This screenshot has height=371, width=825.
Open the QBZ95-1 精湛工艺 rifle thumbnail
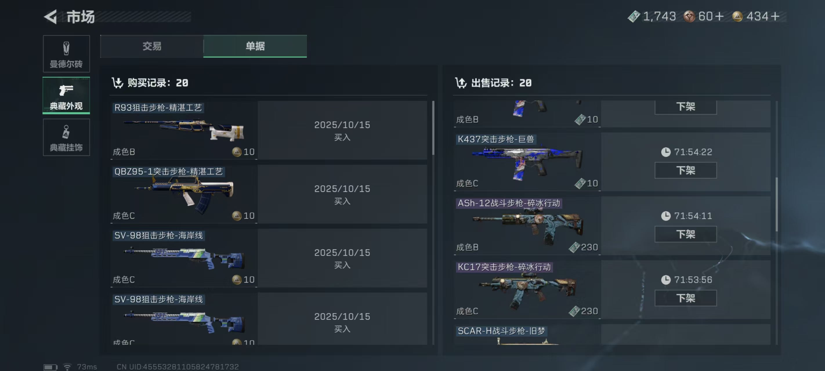tap(184, 194)
